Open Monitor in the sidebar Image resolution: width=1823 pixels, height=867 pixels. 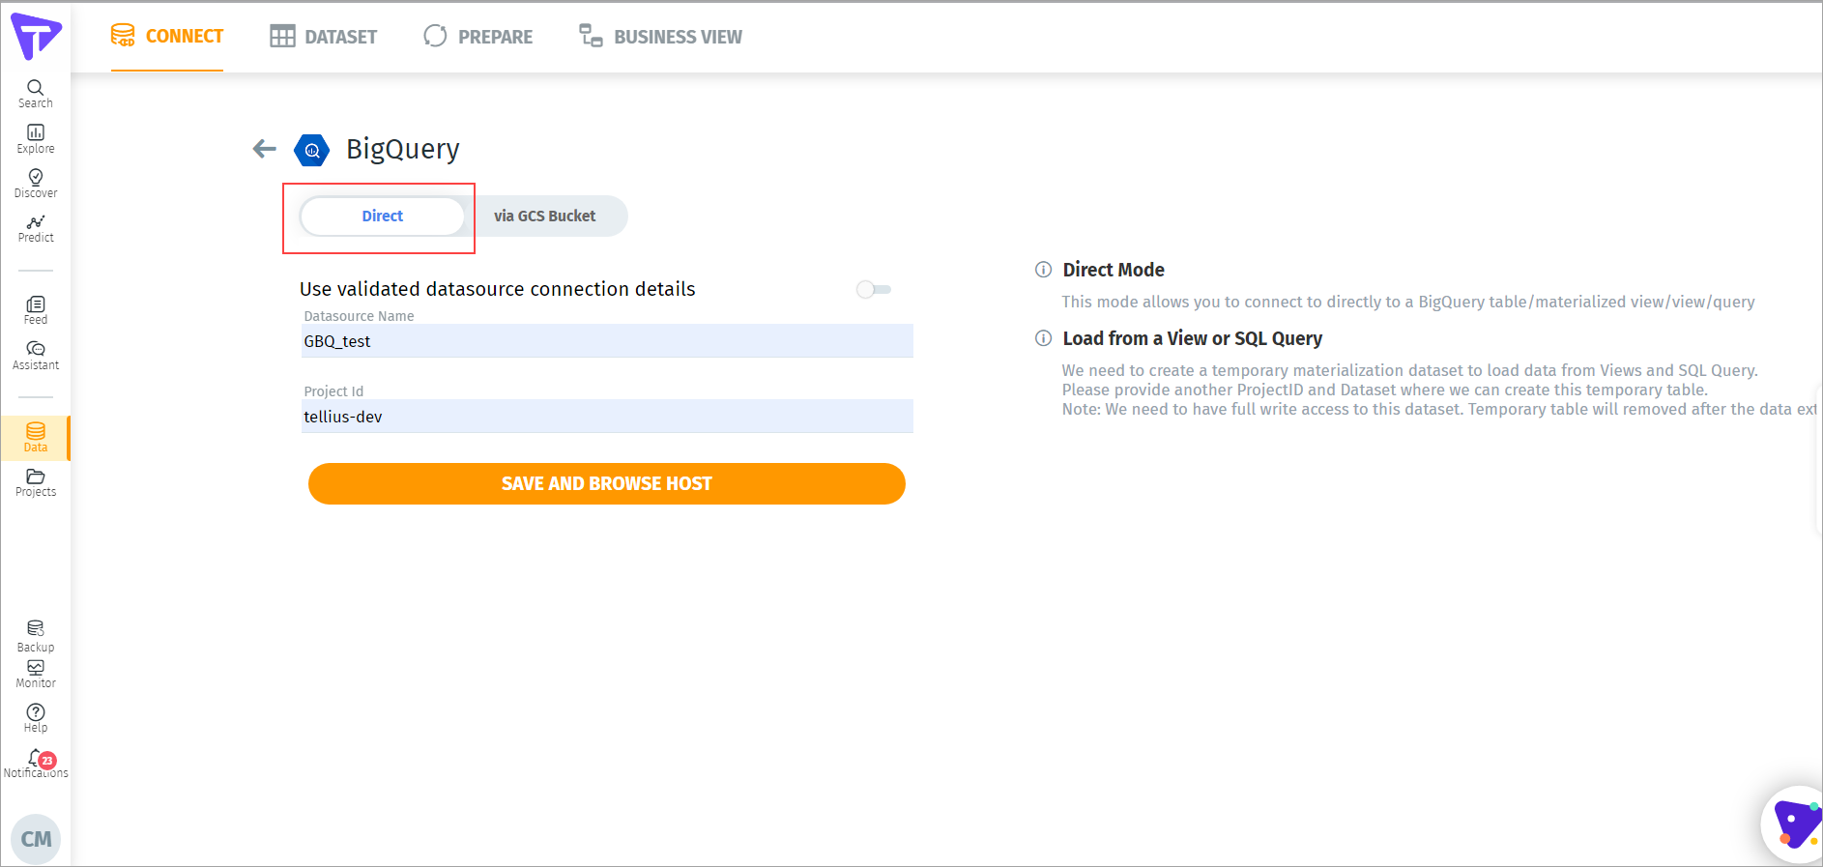point(35,675)
